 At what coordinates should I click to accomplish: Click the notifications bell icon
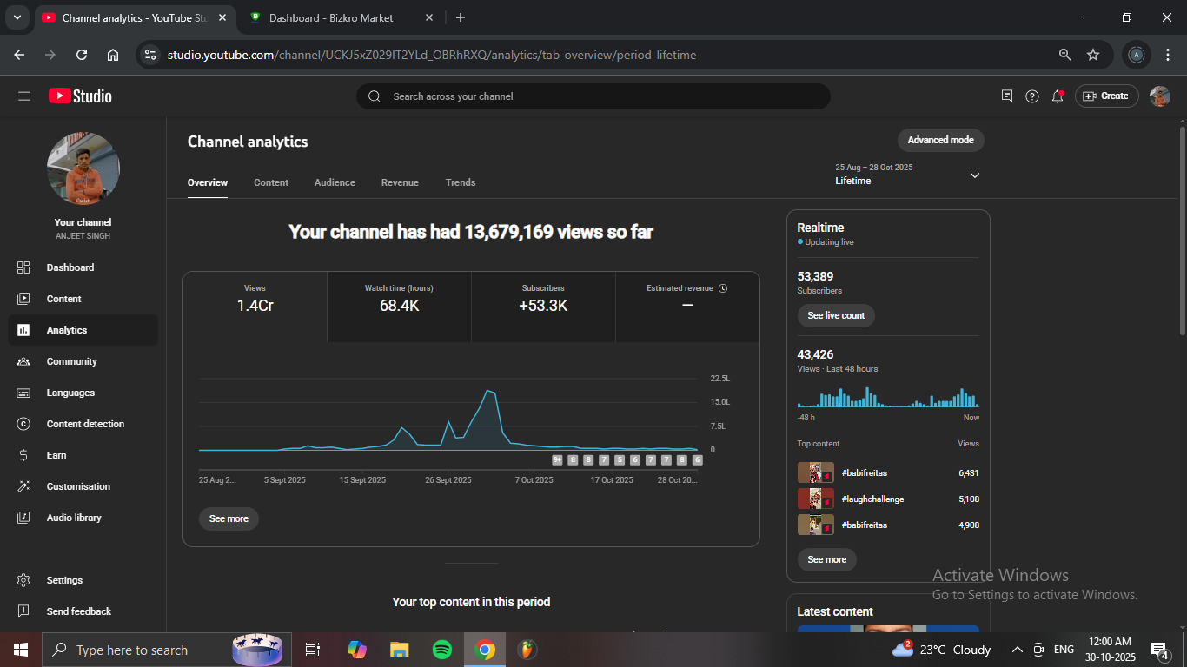[1058, 96]
